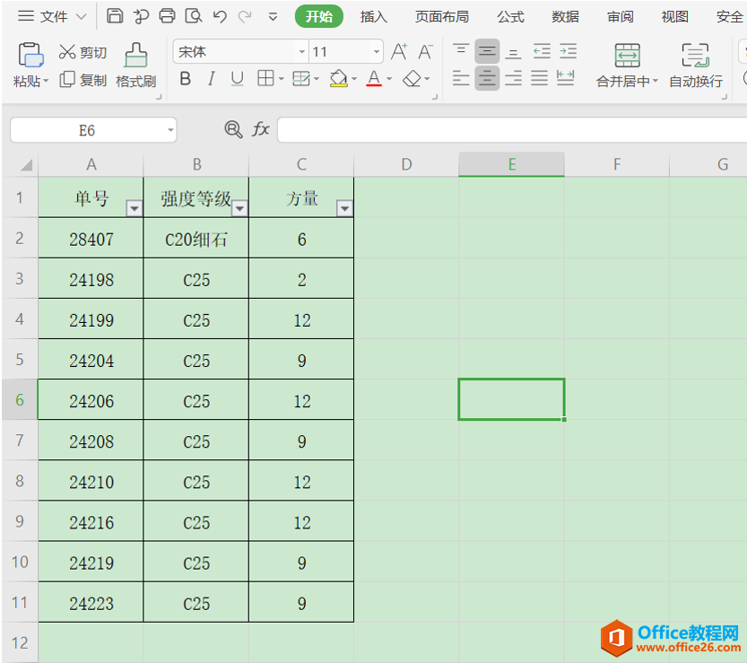
Task: Align text left
Action: pos(461,78)
